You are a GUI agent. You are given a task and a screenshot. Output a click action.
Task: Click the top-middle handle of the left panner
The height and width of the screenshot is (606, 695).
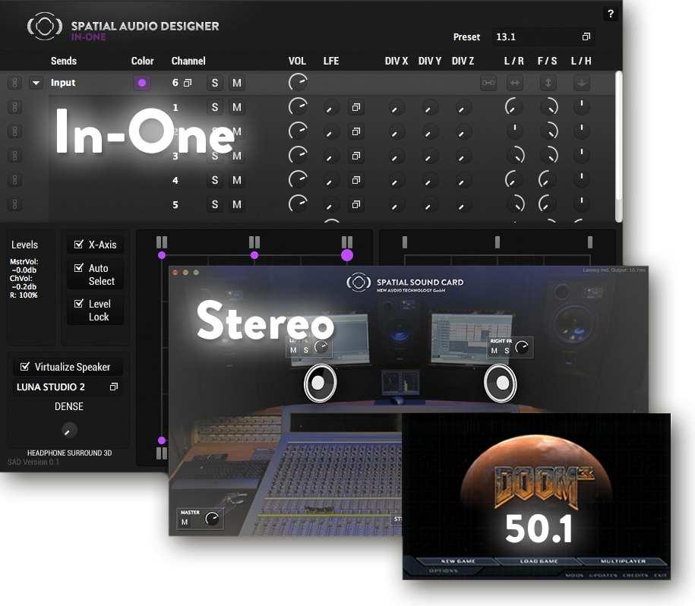pos(254,242)
